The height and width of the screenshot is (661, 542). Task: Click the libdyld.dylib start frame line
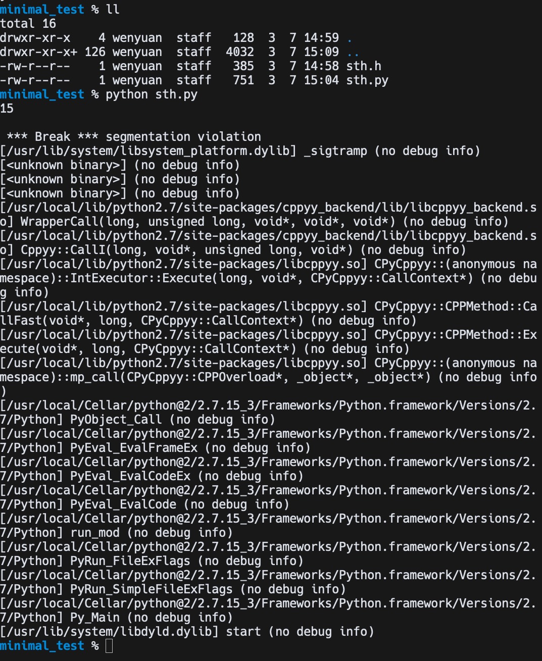coord(187,632)
